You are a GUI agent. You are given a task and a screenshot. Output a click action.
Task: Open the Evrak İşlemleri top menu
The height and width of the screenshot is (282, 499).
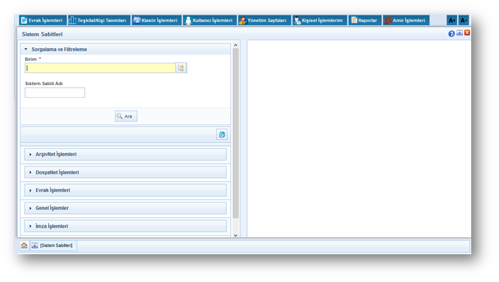pos(42,20)
